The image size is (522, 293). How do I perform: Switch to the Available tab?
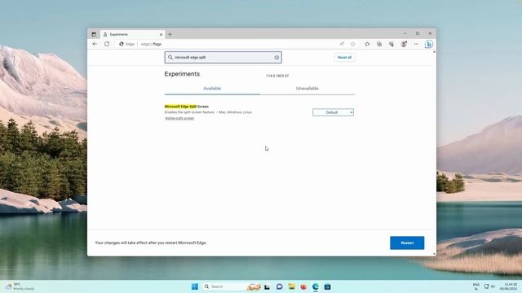coord(212,89)
